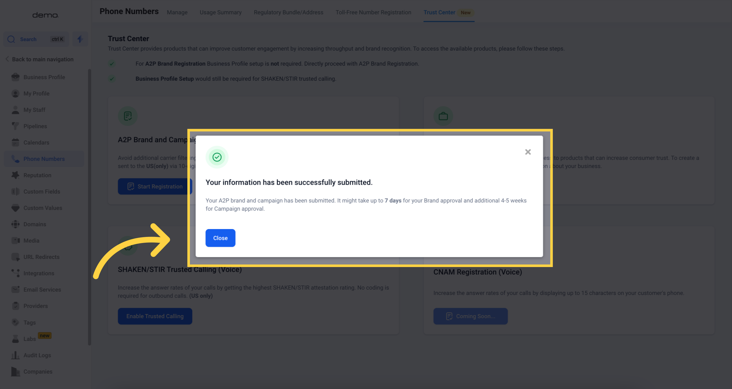
Task: Click the Tags sidebar icon
Action: pos(15,322)
